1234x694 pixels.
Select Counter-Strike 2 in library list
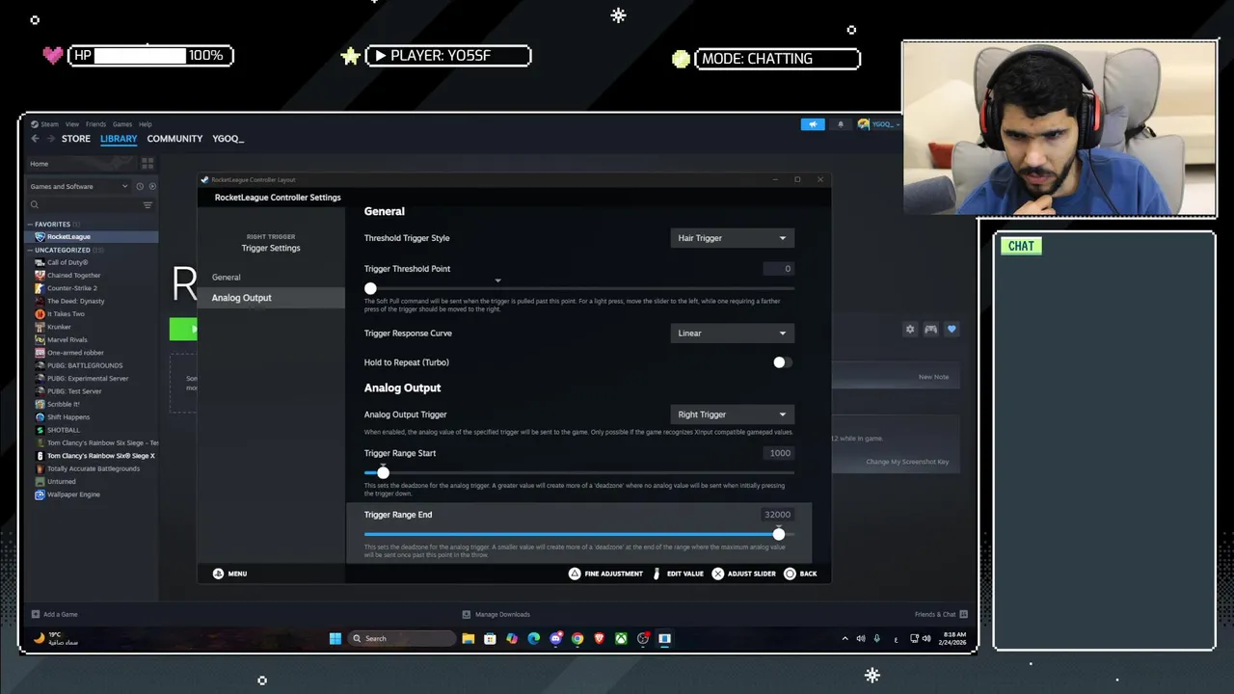point(72,288)
